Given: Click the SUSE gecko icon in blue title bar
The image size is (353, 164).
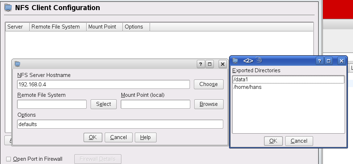Looking at the screenshot, I should (x=259, y=60).
